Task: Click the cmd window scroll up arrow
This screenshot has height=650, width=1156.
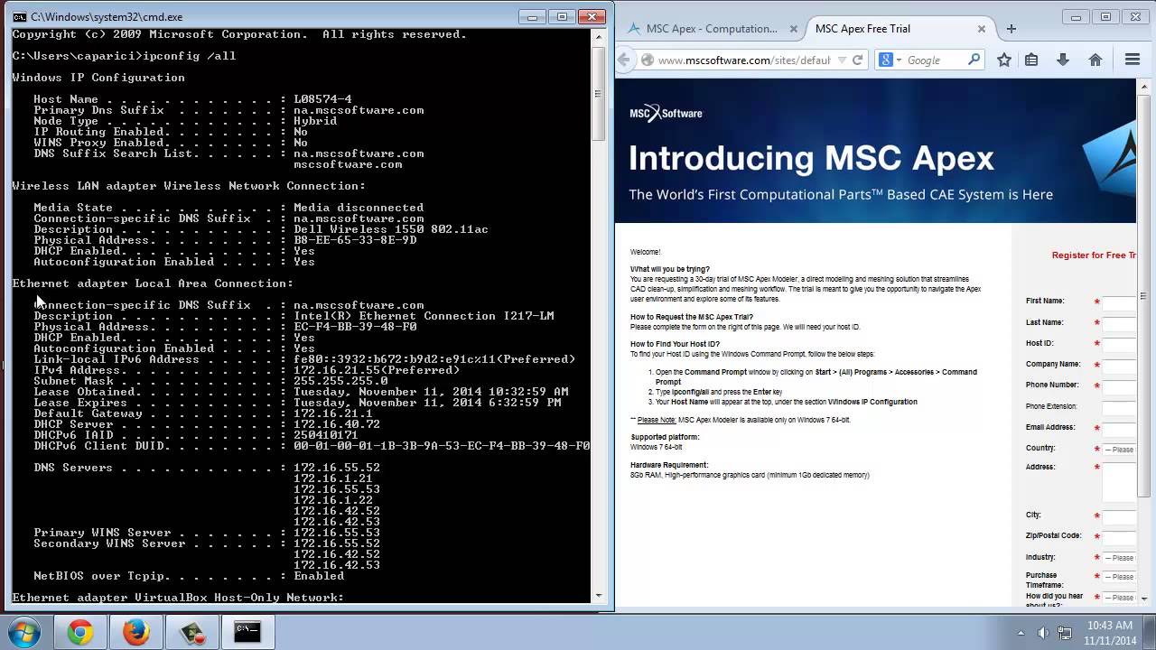Action: [598, 38]
